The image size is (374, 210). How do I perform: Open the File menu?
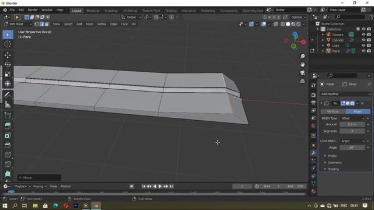tap(12, 10)
